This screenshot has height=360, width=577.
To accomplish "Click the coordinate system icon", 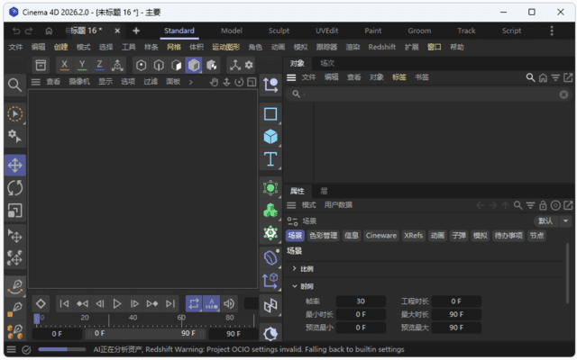I will (117, 66).
